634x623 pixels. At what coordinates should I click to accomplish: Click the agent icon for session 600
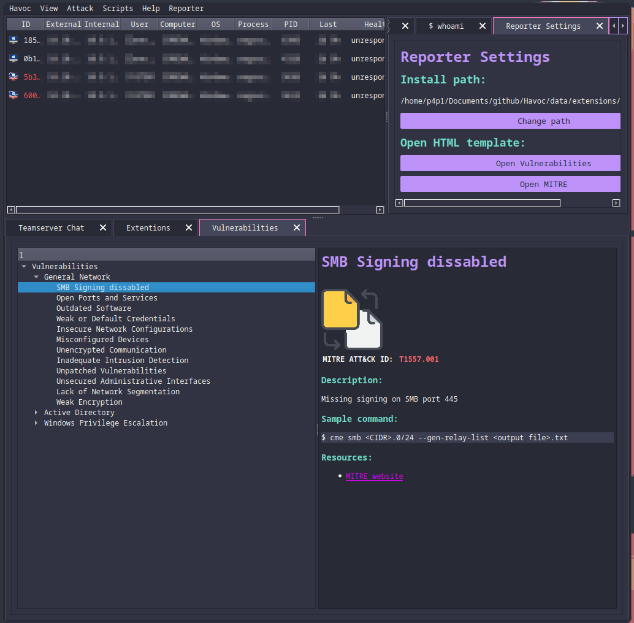[13, 95]
